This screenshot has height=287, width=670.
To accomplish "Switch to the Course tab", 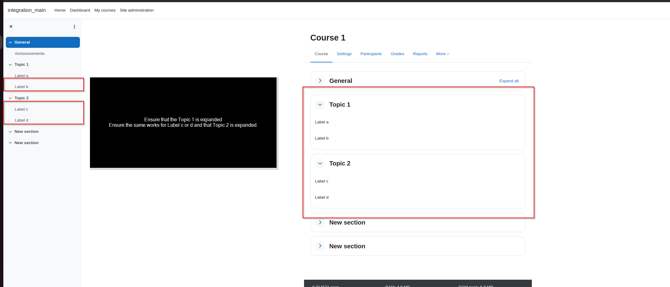I will pyautogui.click(x=321, y=54).
